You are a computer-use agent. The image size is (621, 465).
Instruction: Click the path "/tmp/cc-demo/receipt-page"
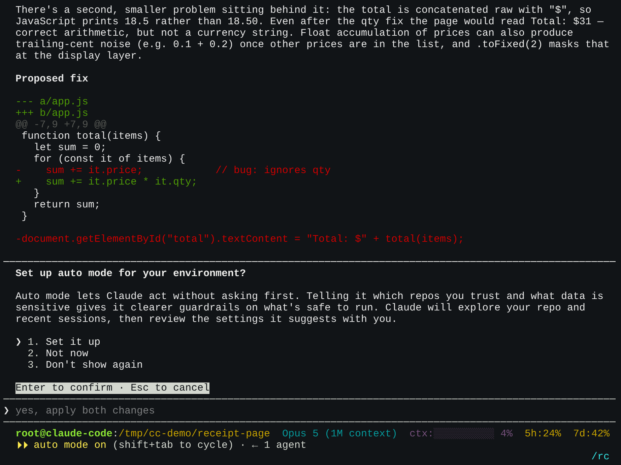pos(194,433)
